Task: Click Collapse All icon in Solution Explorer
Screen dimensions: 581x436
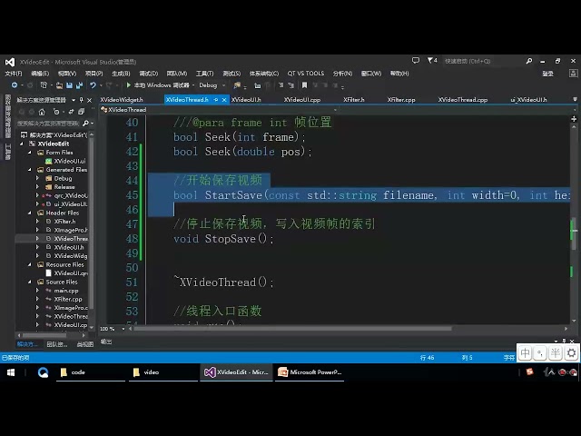Action: 81,111
